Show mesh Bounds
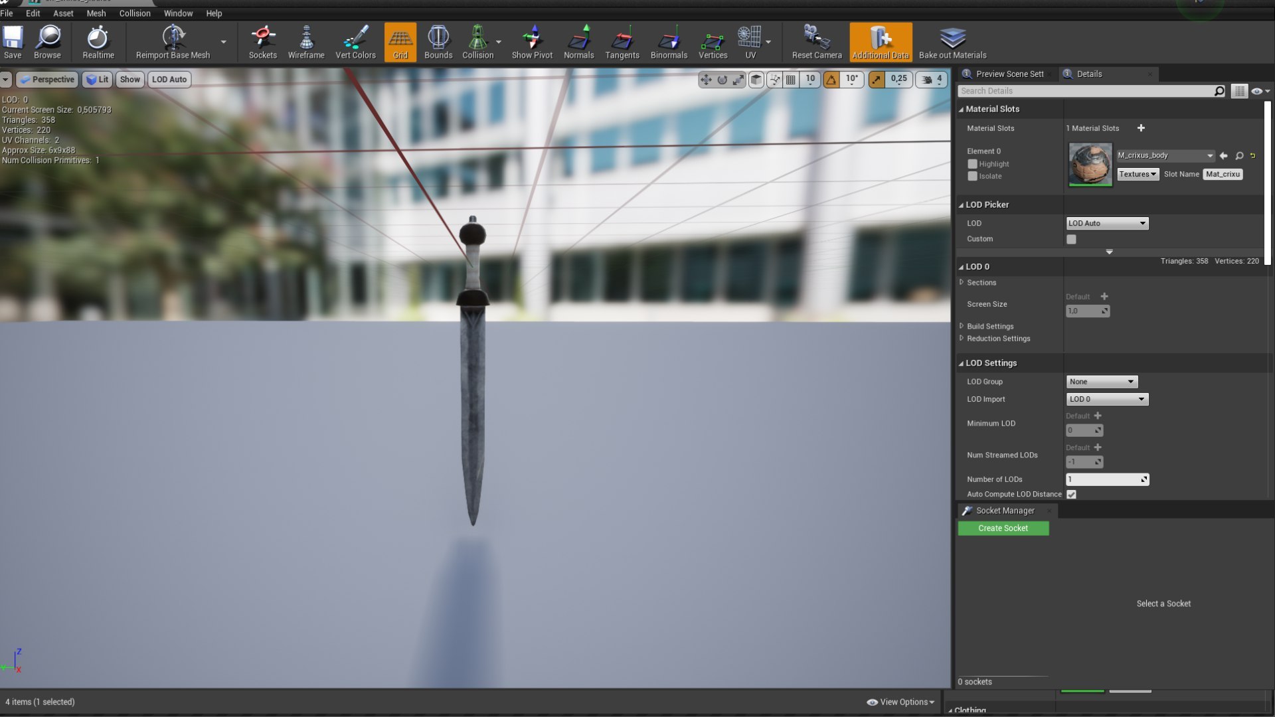This screenshot has width=1275, height=717. pyautogui.click(x=438, y=42)
